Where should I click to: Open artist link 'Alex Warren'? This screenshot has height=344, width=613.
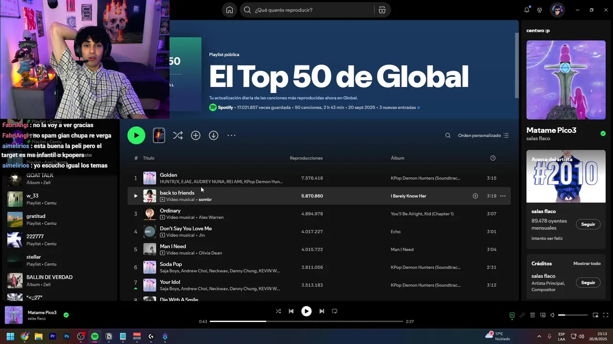coord(211,217)
